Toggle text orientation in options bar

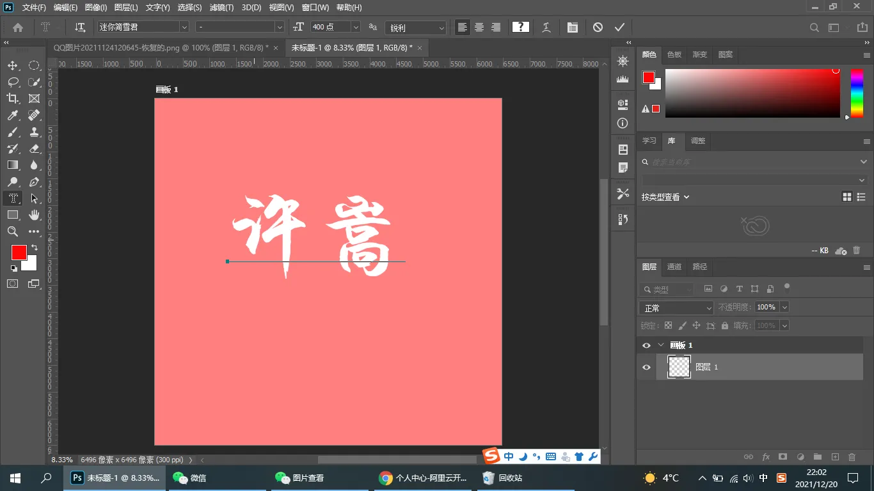tap(80, 27)
